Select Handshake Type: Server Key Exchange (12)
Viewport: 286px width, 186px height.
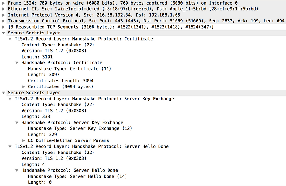pos(80,129)
